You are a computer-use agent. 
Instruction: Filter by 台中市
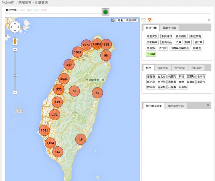(201, 76)
